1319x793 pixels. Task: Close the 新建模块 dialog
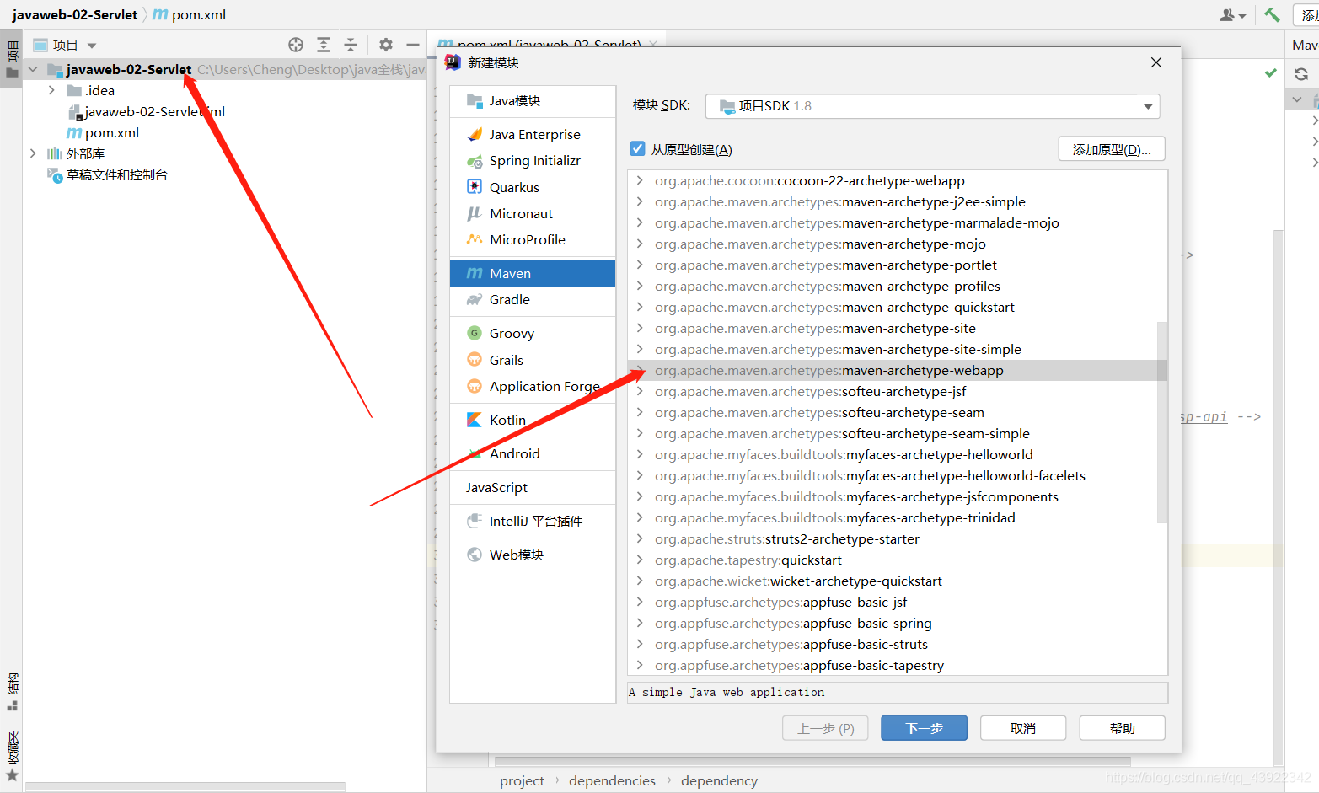1156,62
